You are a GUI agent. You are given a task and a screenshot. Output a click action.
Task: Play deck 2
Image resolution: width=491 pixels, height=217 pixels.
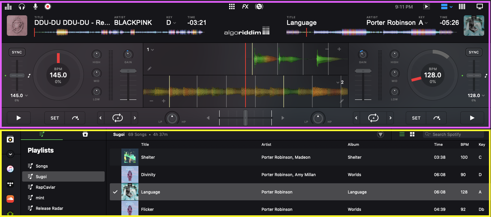pyautogui.click(x=472, y=118)
